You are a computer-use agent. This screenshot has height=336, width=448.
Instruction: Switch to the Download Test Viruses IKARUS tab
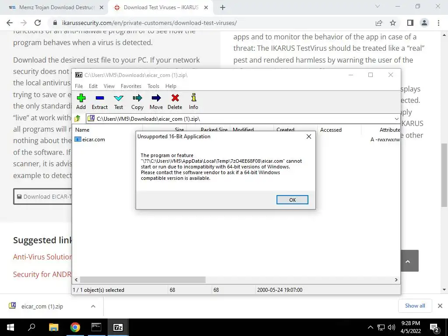pos(161,7)
